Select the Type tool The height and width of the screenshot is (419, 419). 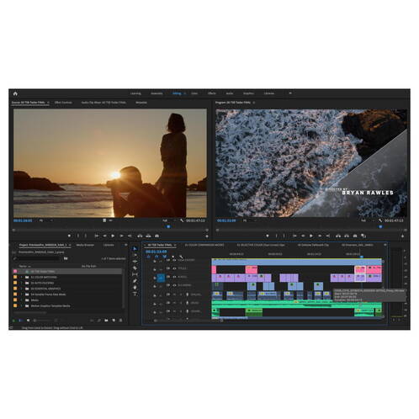135,294
